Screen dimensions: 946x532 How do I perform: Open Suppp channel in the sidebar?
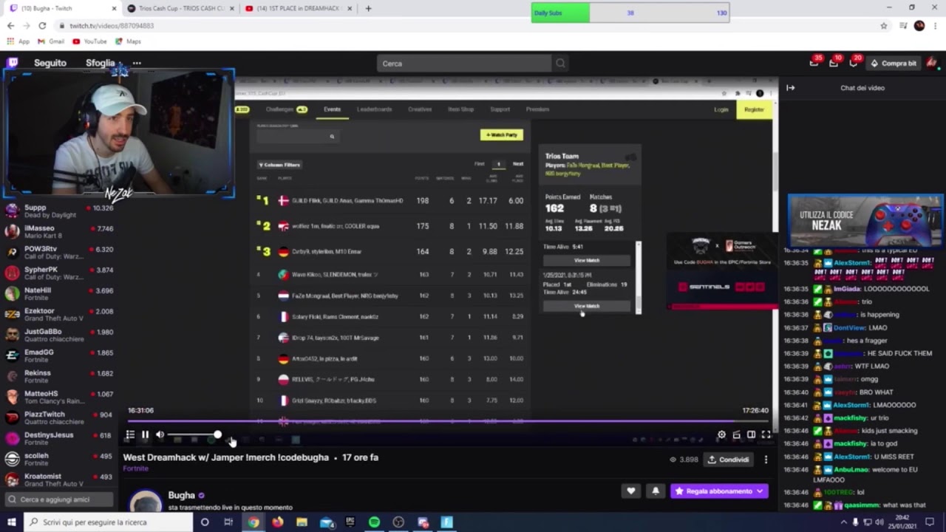tap(59, 211)
